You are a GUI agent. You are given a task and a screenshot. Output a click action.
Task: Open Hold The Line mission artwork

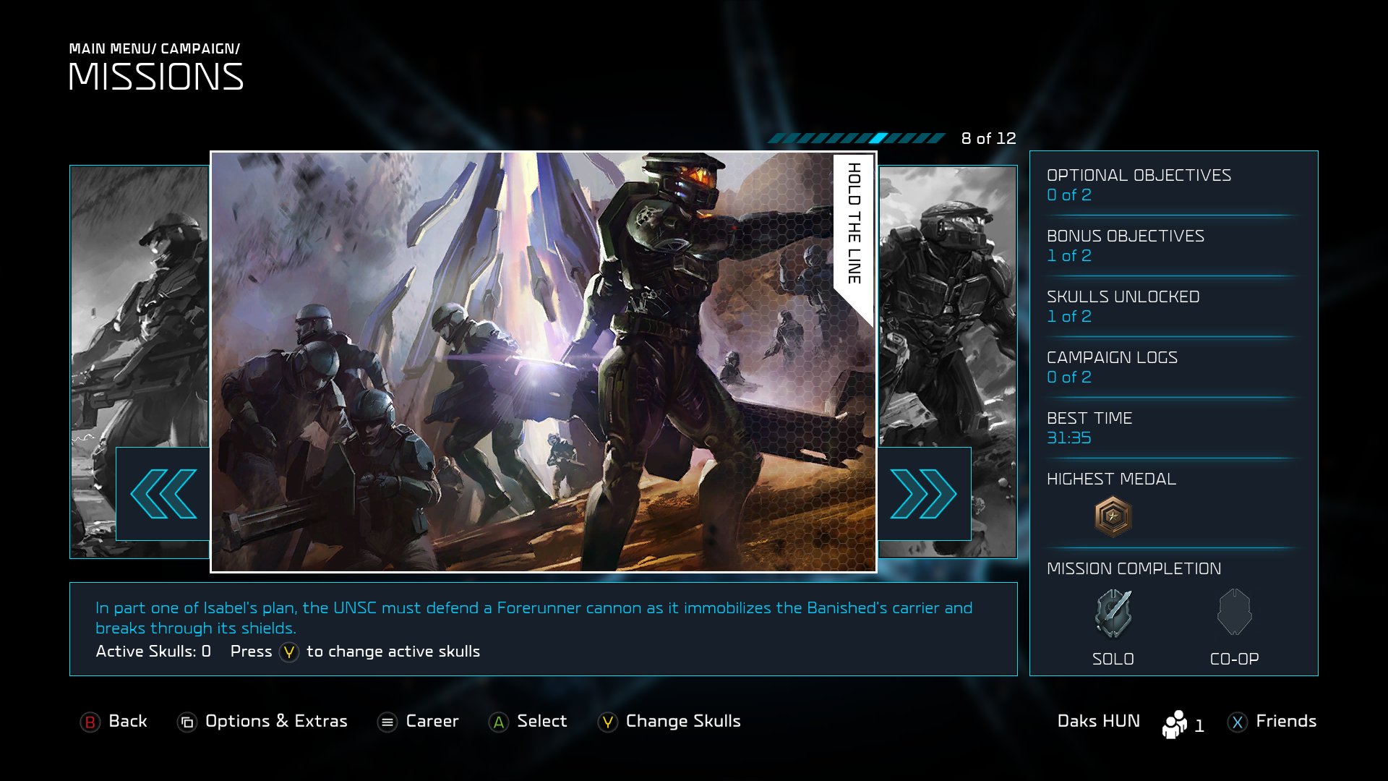(544, 362)
